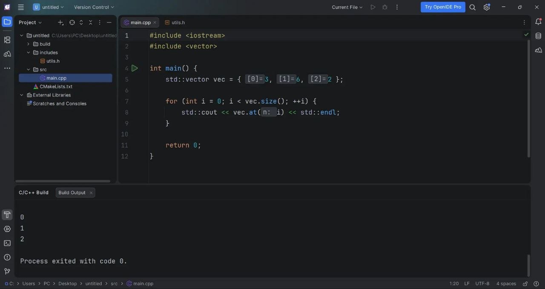This screenshot has width=545, height=289.
Task: Open the Project tool window
Action: 7,22
